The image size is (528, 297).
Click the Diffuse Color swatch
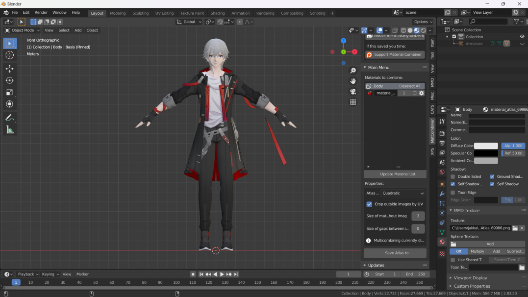coord(486,146)
